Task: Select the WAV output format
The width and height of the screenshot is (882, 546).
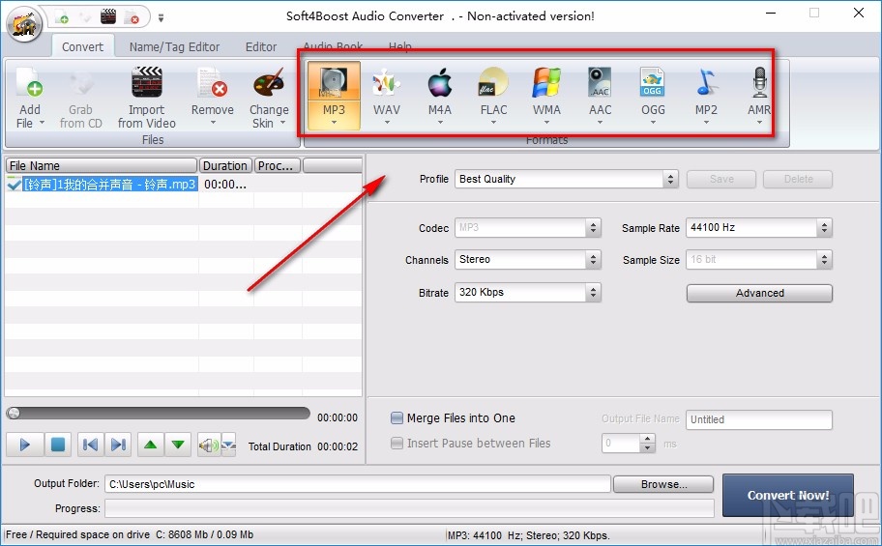Action: (387, 87)
